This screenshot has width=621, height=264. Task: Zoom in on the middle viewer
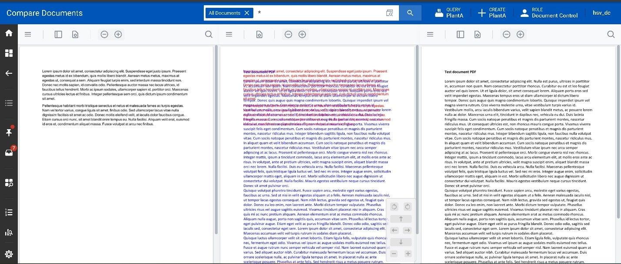coord(302,34)
